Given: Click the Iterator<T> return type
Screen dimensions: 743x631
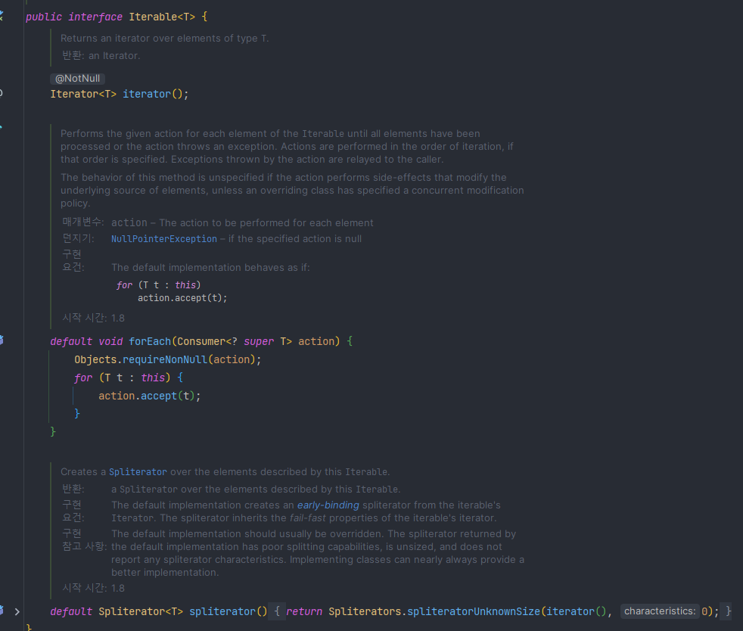Looking at the screenshot, I should [83, 94].
